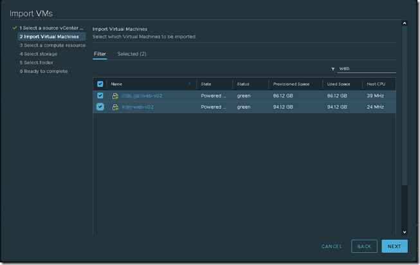This screenshot has width=420, height=265.
Task: Click the NEXT button
Action: pyautogui.click(x=394, y=246)
